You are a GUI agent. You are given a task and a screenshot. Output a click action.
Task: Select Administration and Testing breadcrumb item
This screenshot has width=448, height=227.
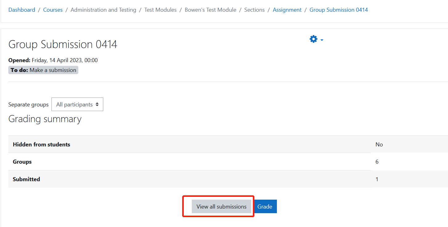(103, 10)
